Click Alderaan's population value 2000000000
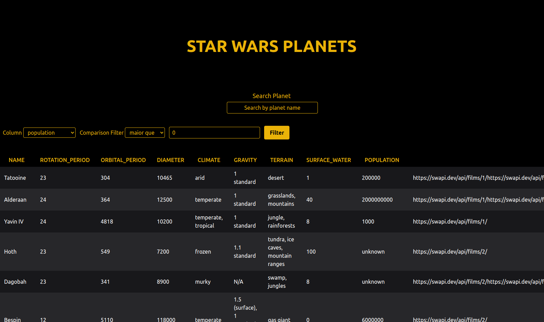The image size is (544, 322). [x=377, y=200]
